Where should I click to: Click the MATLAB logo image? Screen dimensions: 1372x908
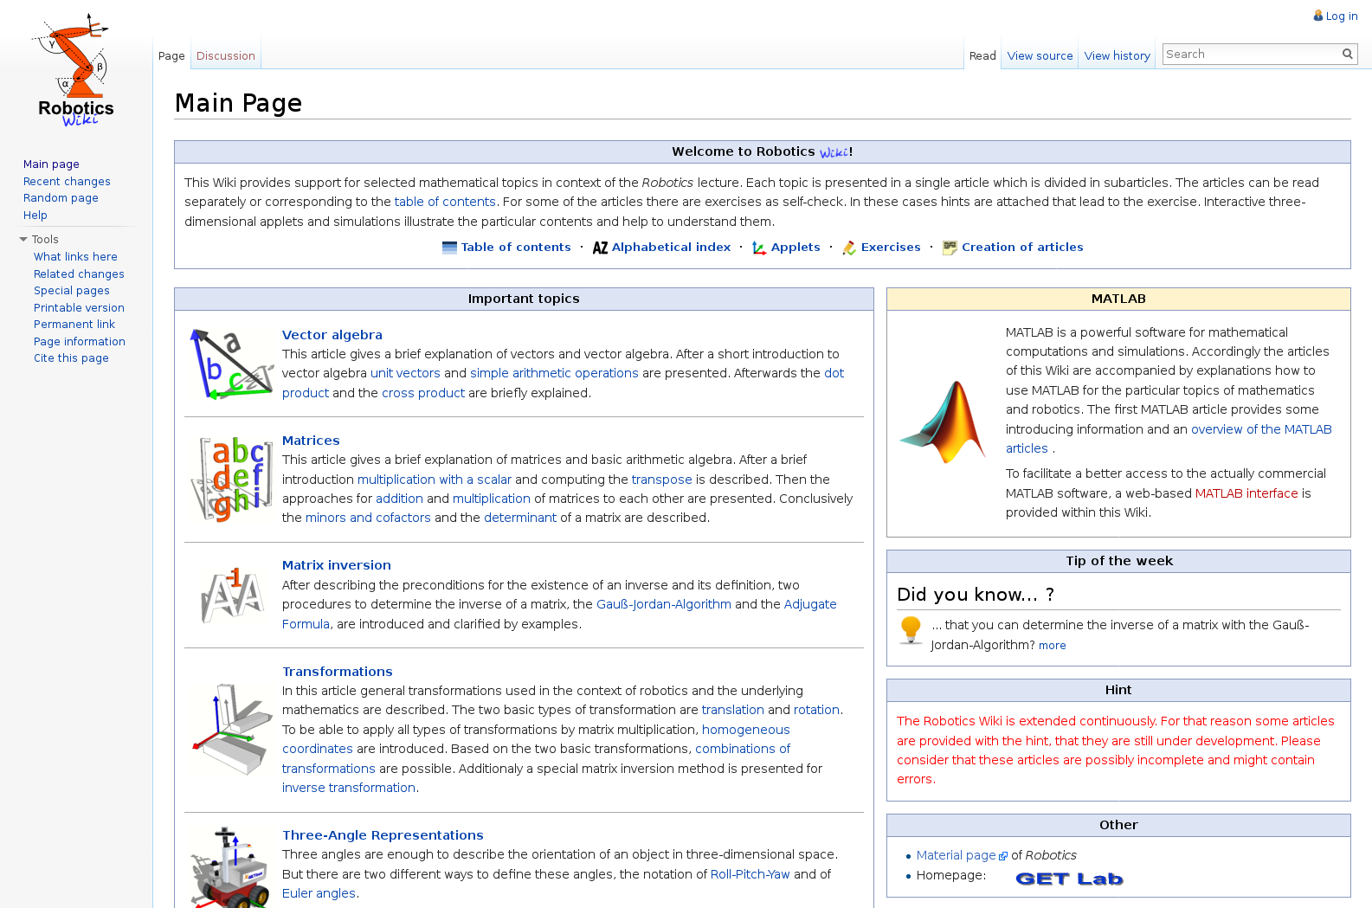pyautogui.click(x=943, y=422)
